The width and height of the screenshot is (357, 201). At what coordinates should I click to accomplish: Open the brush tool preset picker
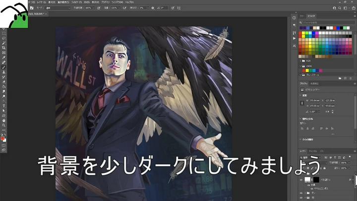click(32, 8)
